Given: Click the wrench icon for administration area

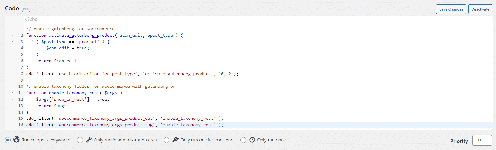Looking at the screenshot, I should (x=89, y=140).
